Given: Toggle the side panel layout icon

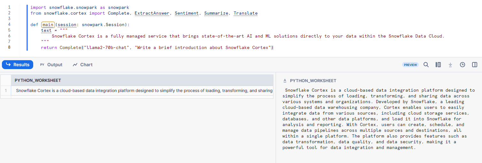Looking at the screenshot, I should 475,65.
